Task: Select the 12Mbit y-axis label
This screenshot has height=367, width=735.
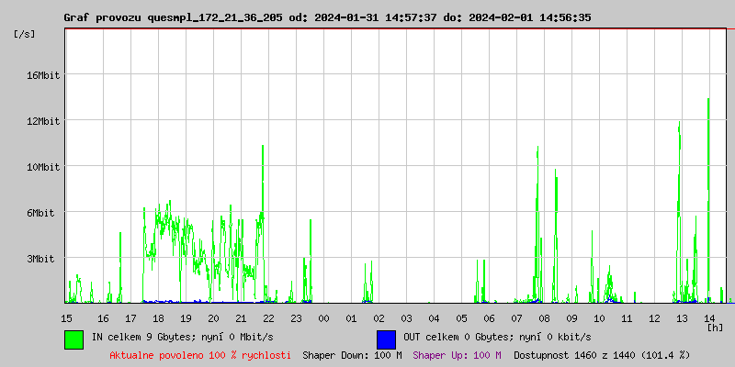Action: point(42,121)
